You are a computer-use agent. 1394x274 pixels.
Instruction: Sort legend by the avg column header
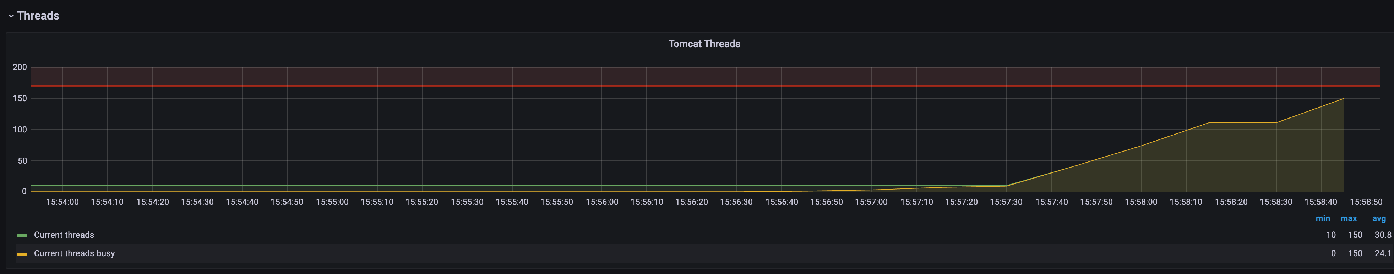point(1378,218)
